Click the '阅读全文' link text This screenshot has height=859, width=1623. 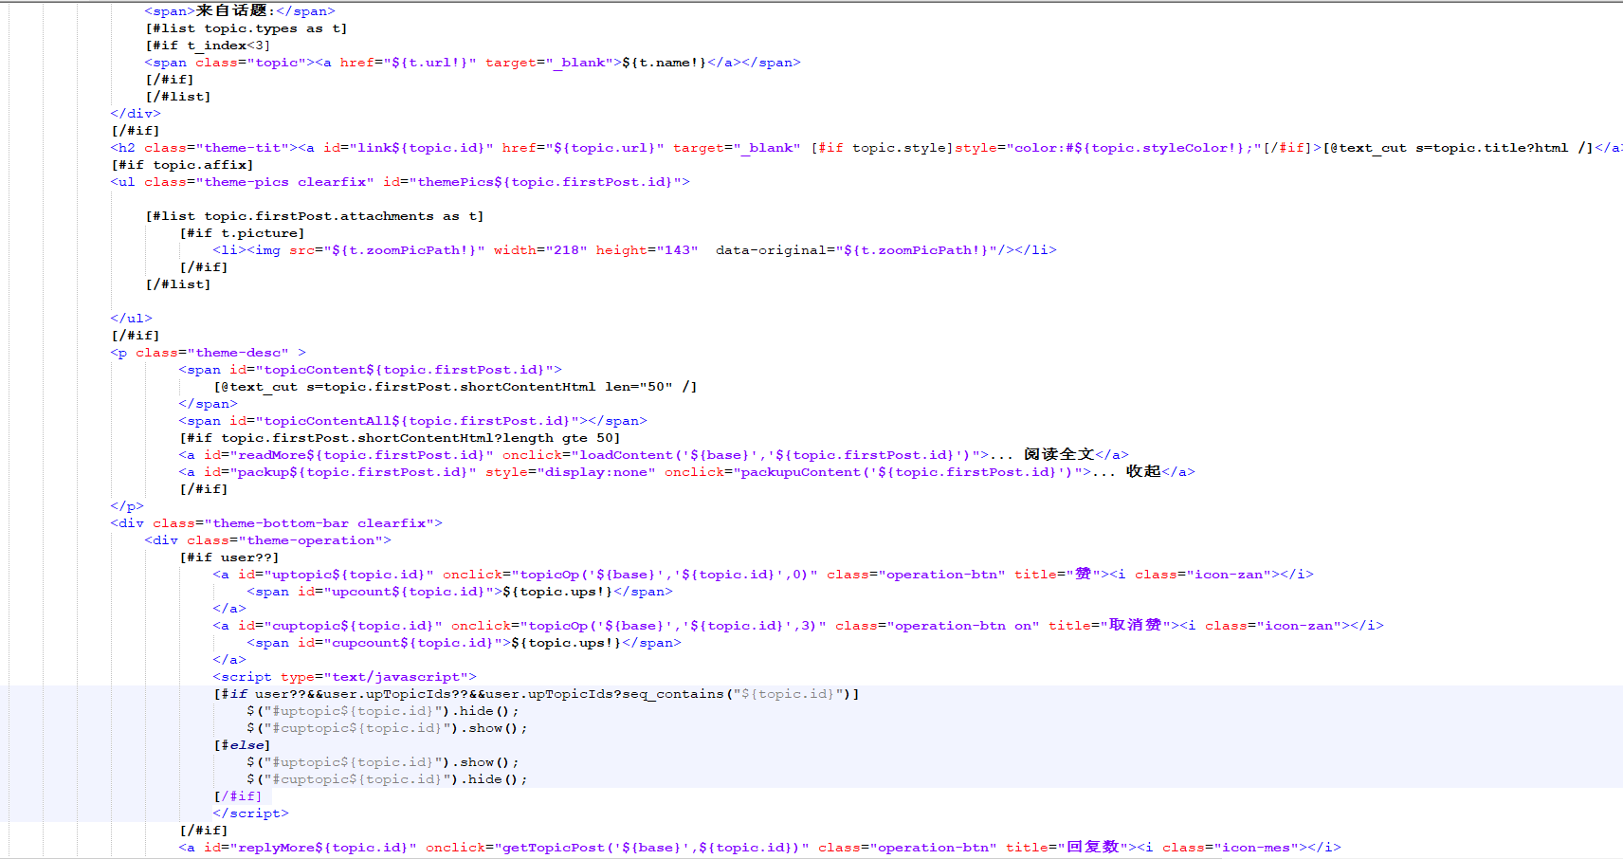[x=1059, y=455]
